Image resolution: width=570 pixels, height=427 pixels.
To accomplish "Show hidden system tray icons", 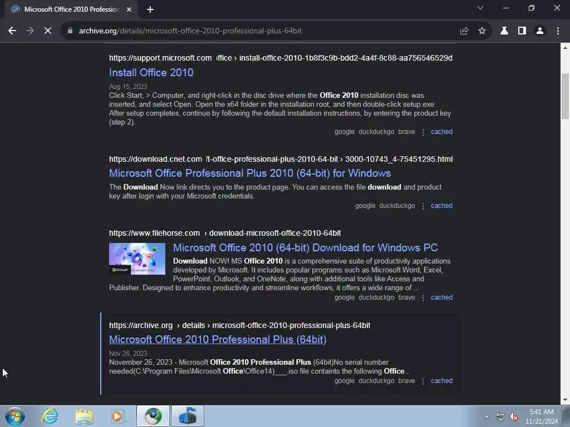I will (x=487, y=417).
